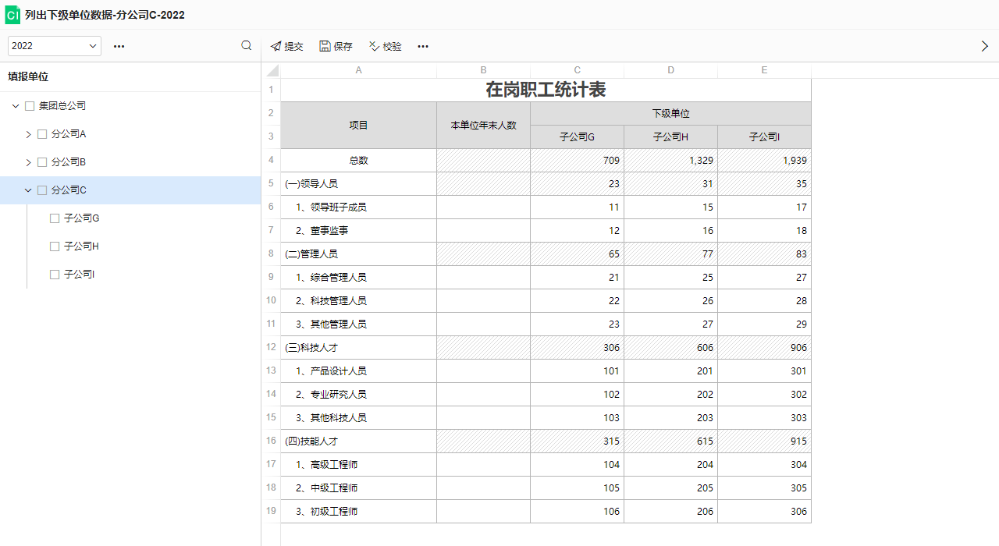
Task: Check the 子公司G checkbox
Action: (x=54, y=218)
